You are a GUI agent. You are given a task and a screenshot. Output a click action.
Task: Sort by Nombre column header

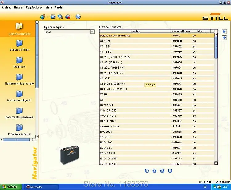(135, 31)
